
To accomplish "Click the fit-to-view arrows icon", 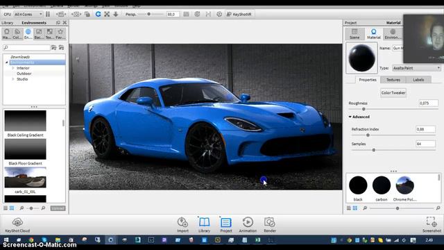I will tap(107, 14).
